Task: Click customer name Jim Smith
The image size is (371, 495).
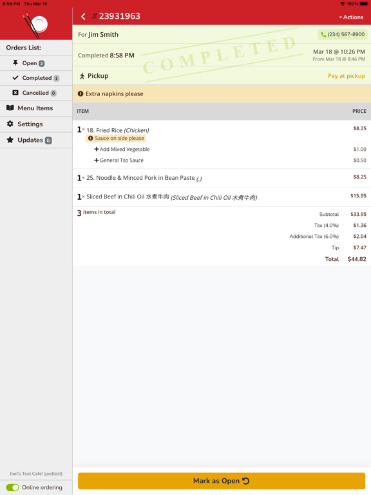Action: [103, 34]
